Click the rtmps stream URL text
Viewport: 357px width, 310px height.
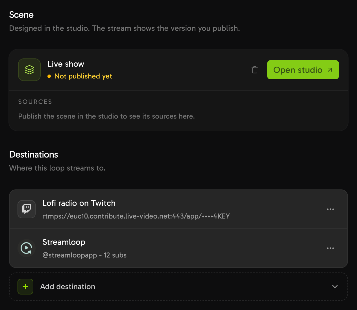coord(136,216)
